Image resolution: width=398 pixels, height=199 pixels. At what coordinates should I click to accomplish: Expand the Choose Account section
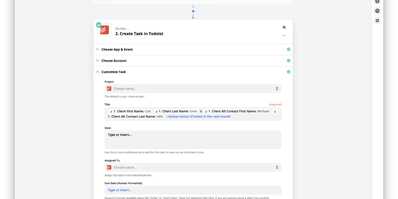pos(193,61)
